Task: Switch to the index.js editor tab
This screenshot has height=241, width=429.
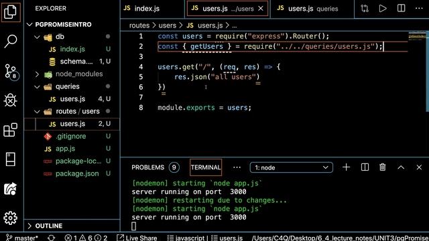Action: (x=152, y=9)
